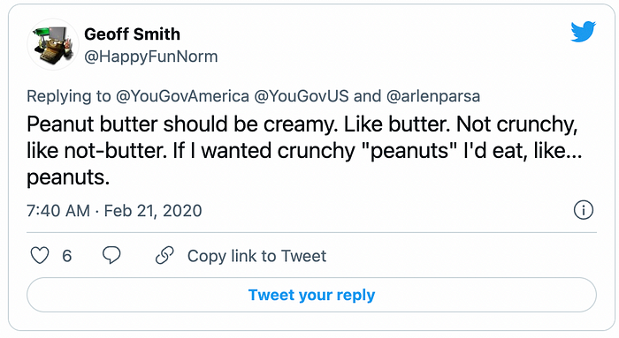Image resolution: width=619 pixels, height=338 pixels.
Task: Click the Feb 21, 2020 date
Action: (x=153, y=211)
